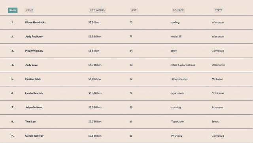Viewport: 253px width, 143px height.
Task: Sort table by NAME column header
Action: pos(29,10)
